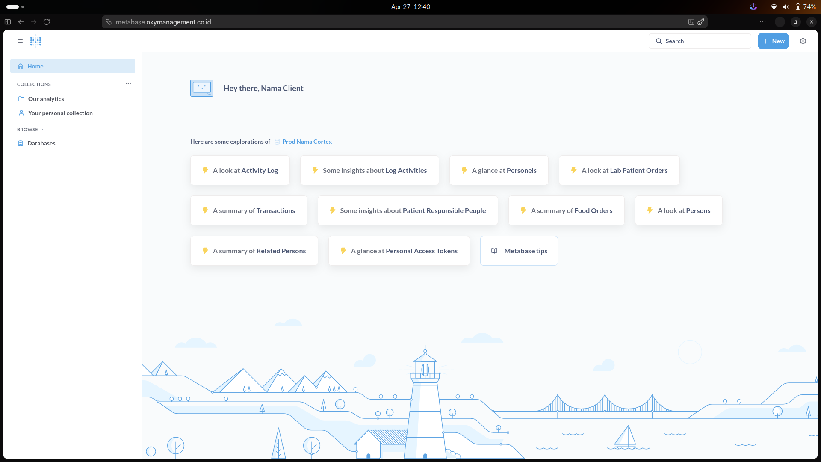Click the browser back arrow
The image size is (821, 462).
[21, 22]
